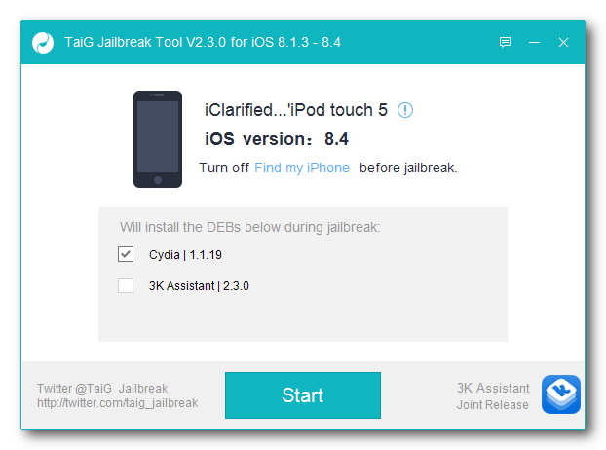This screenshot has height=450, width=606.
Task: Close the TaiG Jailbreak Tool window
Action: 563,42
